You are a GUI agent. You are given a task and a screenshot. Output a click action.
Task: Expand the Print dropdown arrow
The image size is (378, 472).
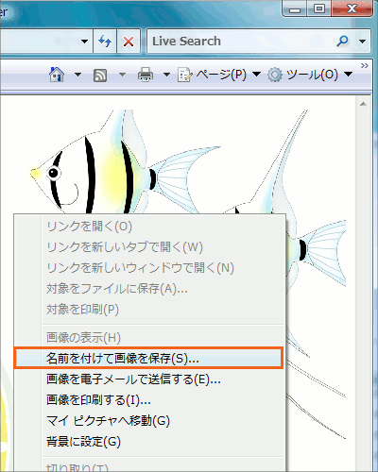coord(166,75)
